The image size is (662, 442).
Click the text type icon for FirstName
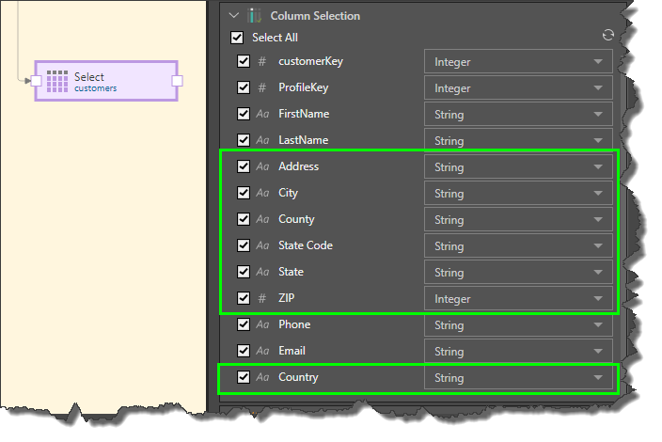coord(262,114)
